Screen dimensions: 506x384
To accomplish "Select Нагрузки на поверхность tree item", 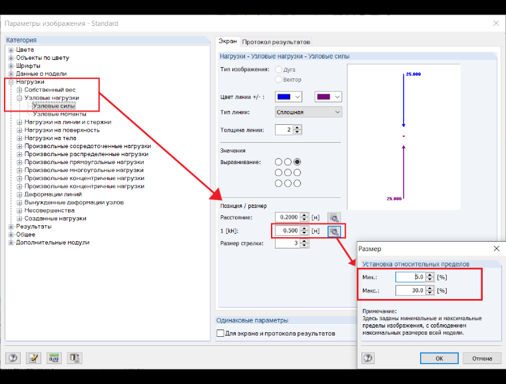I will (62, 130).
